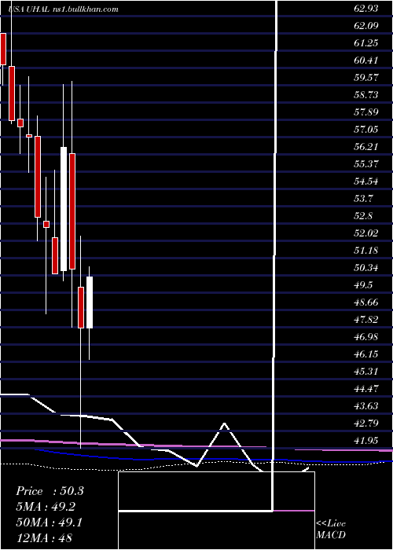Select the 46.98 price axis label
This screenshot has width=393, height=550.
[x=366, y=337]
